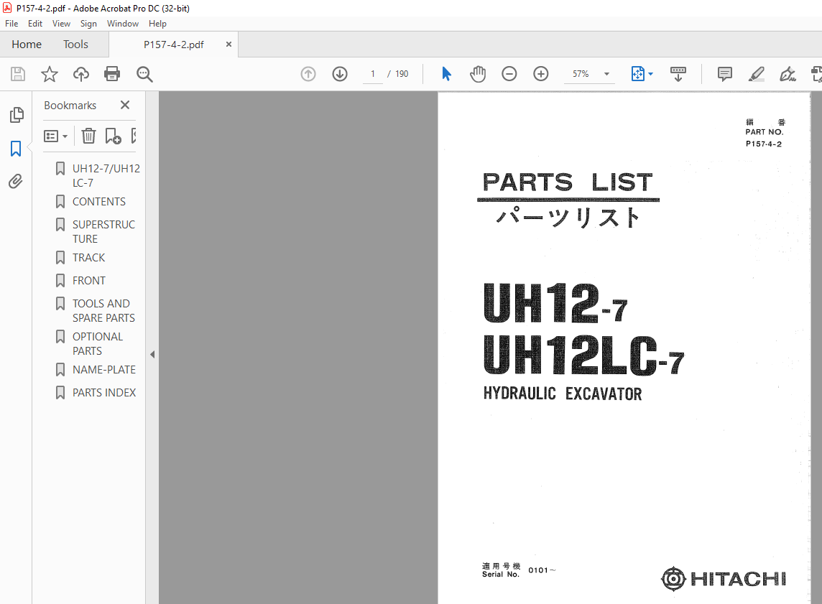
Task: Open the Edit menu
Action: tap(35, 24)
